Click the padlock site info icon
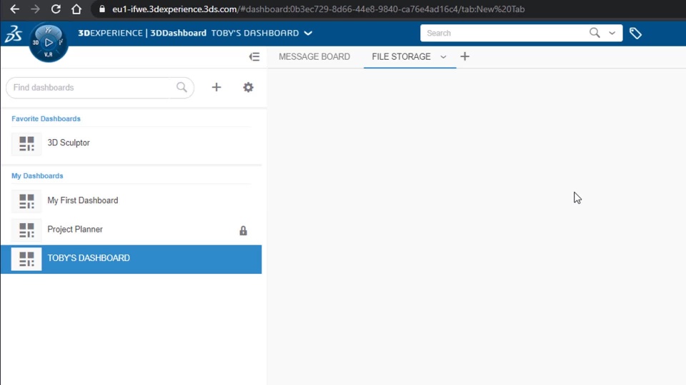 point(102,9)
